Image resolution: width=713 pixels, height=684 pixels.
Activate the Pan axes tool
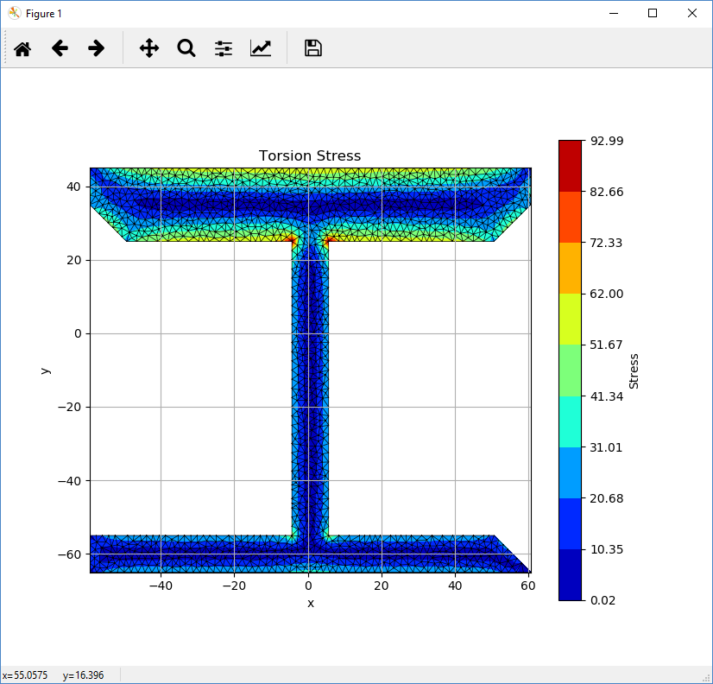[x=149, y=48]
